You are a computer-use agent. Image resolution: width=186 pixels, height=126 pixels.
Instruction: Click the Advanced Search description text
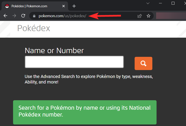point(89,79)
